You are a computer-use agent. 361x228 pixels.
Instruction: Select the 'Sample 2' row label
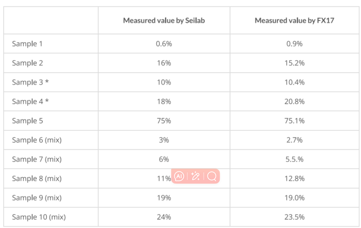click(x=27, y=63)
